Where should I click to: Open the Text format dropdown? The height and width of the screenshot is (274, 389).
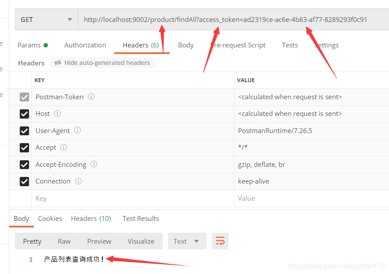[x=187, y=241]
